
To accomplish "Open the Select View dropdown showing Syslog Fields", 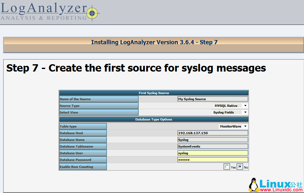I will 230,112.
